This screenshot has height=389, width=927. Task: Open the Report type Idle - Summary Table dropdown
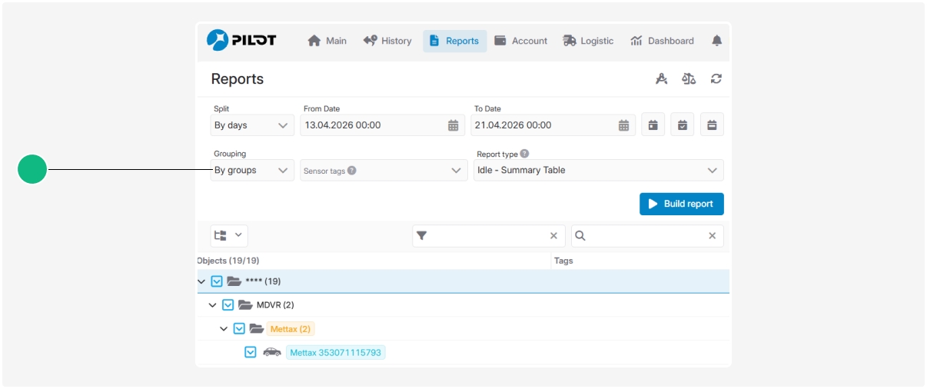599,170
